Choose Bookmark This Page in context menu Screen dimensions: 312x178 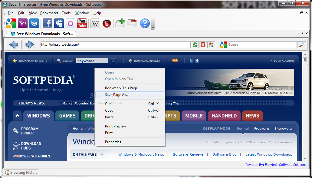coord(130,88)
